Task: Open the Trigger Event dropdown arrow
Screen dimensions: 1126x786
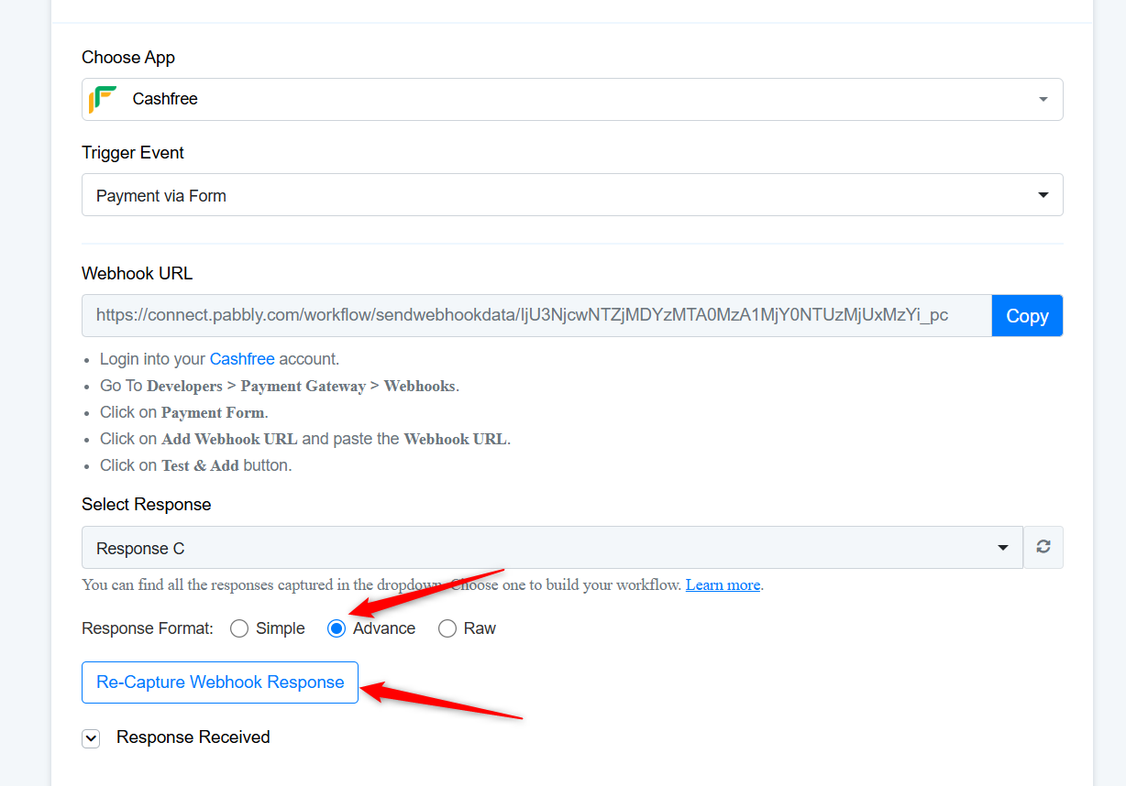Action: pos(1043,195)
